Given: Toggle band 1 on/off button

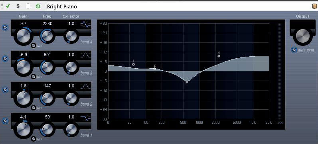Looking at the screenshot, I should tap(5, 121).
